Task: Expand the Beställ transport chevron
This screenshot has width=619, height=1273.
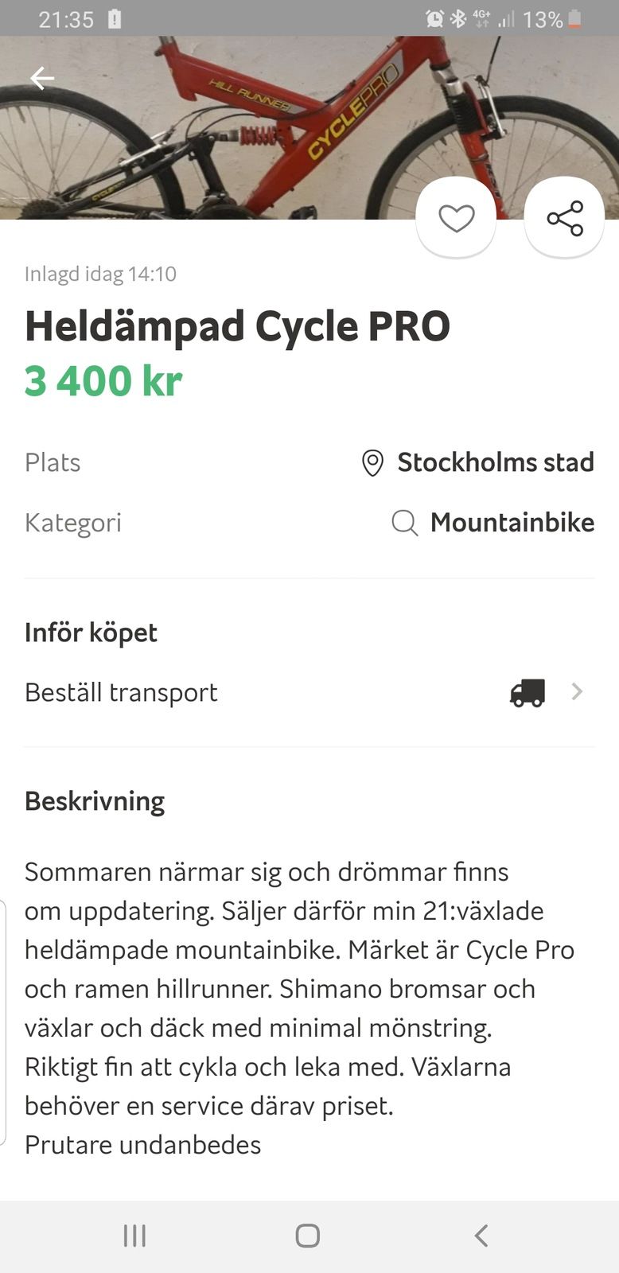Action: point(577,692)
